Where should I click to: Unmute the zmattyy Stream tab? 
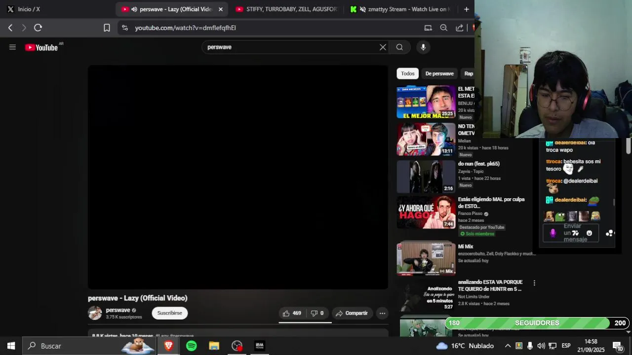coord(363,9)
